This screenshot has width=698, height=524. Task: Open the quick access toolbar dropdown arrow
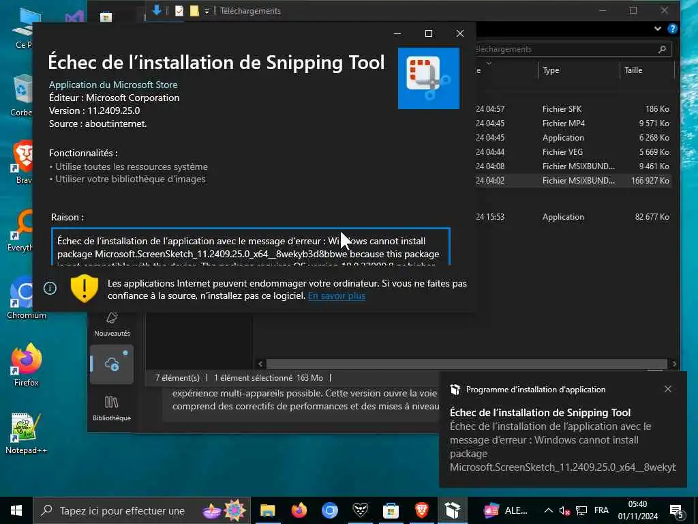pos(207,11)
